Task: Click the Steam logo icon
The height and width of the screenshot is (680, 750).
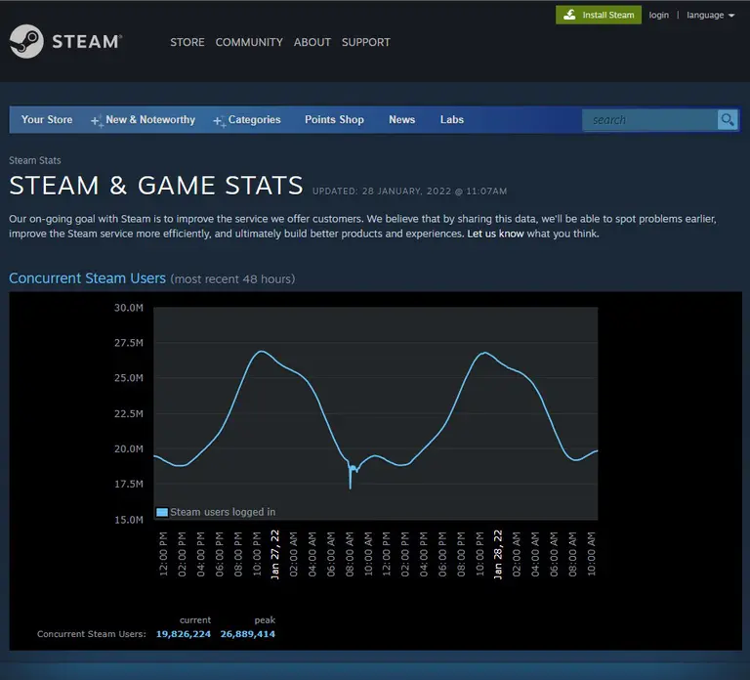Action: 26,41
